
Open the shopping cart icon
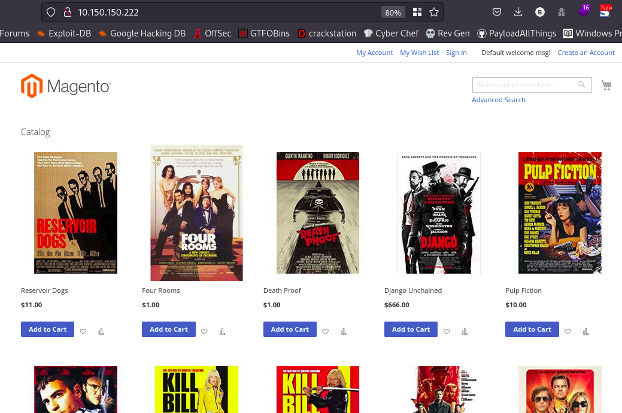(x=606, y=85)
